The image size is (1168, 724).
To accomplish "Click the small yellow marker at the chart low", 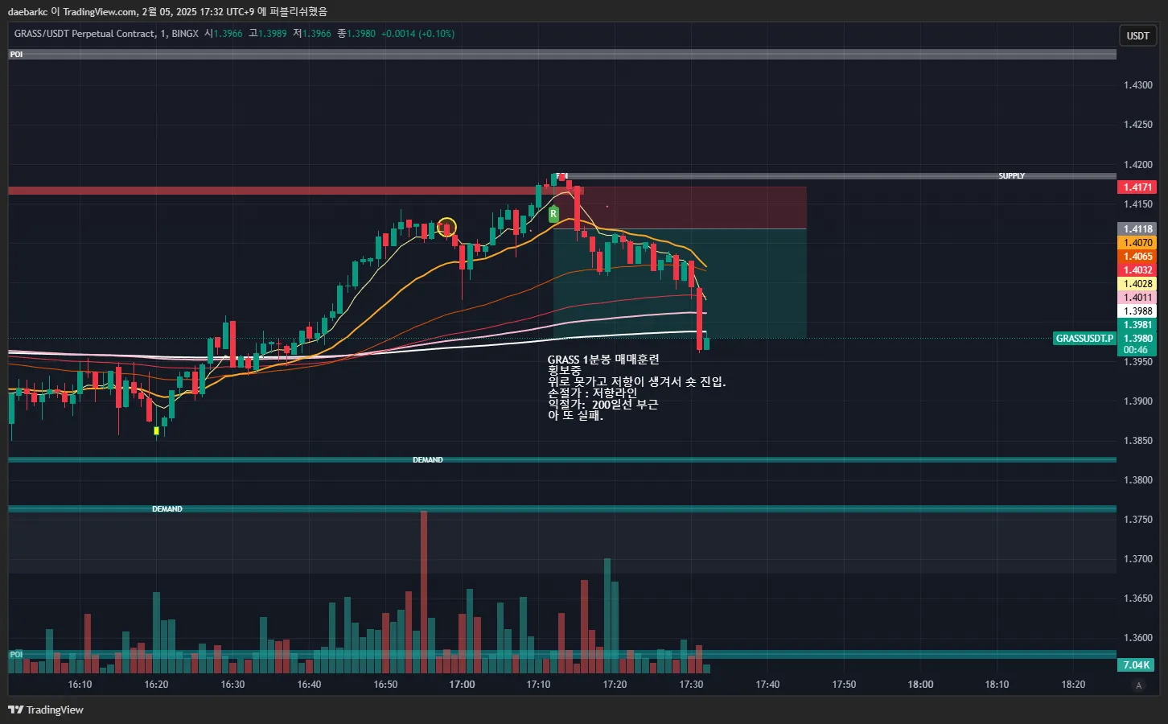I will [x=156, y=430].
